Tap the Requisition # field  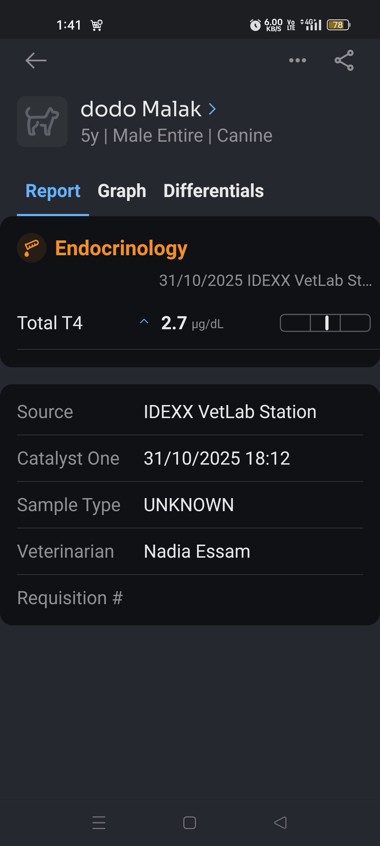[190, 598]
